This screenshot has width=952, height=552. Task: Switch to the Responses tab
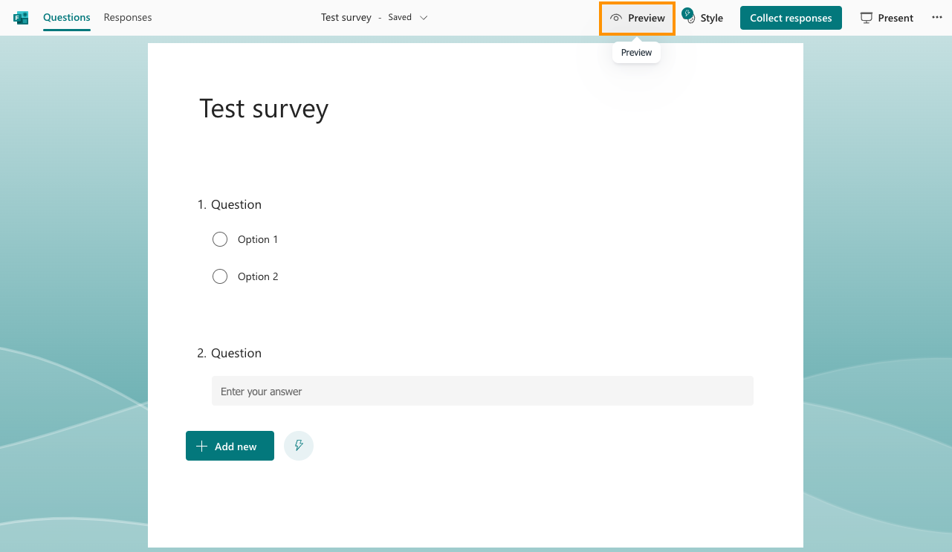(128, 18)
